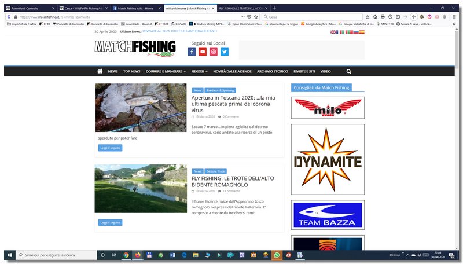Expand the Negozi menu
Viewport: 463px width, 264px height.
pyautogui.click(x=199, y=71)
